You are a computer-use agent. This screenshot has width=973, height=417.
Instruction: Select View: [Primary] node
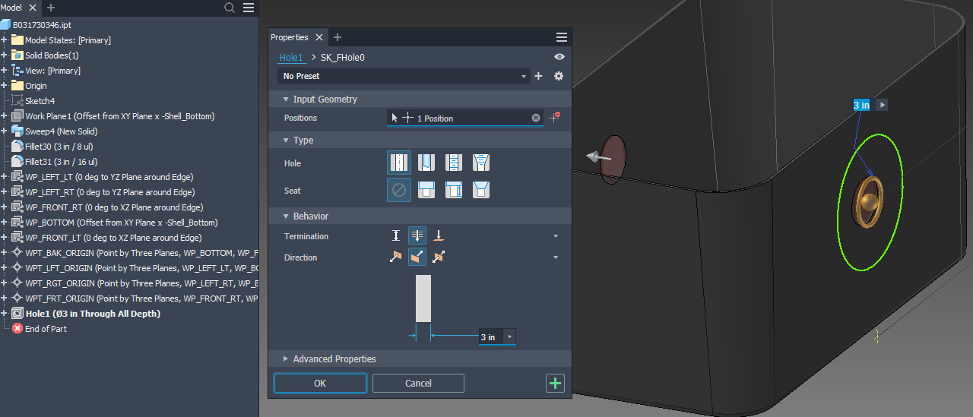52,70
